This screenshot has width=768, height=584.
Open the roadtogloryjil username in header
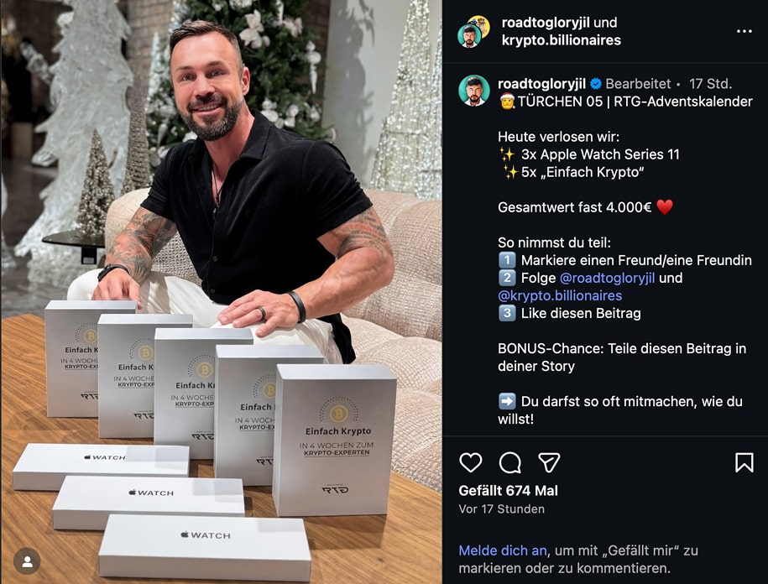point(546,23)
